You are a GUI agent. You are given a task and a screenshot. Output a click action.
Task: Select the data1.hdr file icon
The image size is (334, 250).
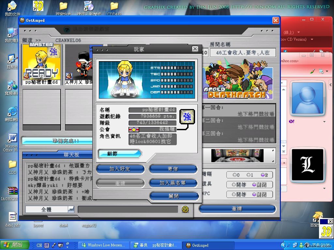(13, 219)
